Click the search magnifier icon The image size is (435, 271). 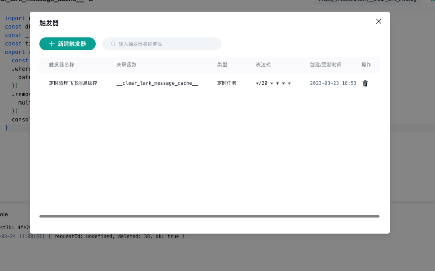pyautogui.click(x=113, y=44)
